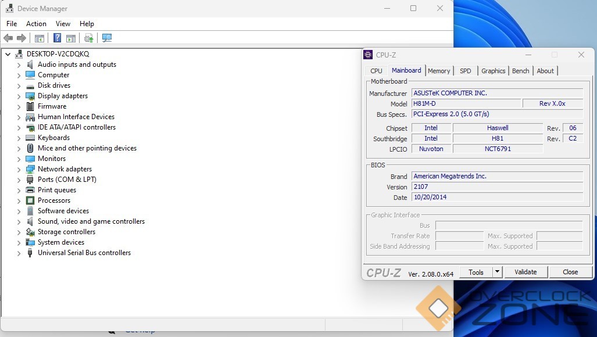Switch to the CPU tab in CPU-Z
The image size is (597, 337).
pyautogui.click(x=376, y=71)
